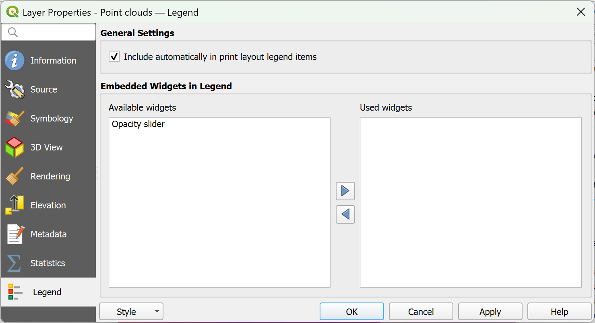The image size is (595, 323).
Task: Select Opacity slider in Available widgets list
Action: point(138,124)
